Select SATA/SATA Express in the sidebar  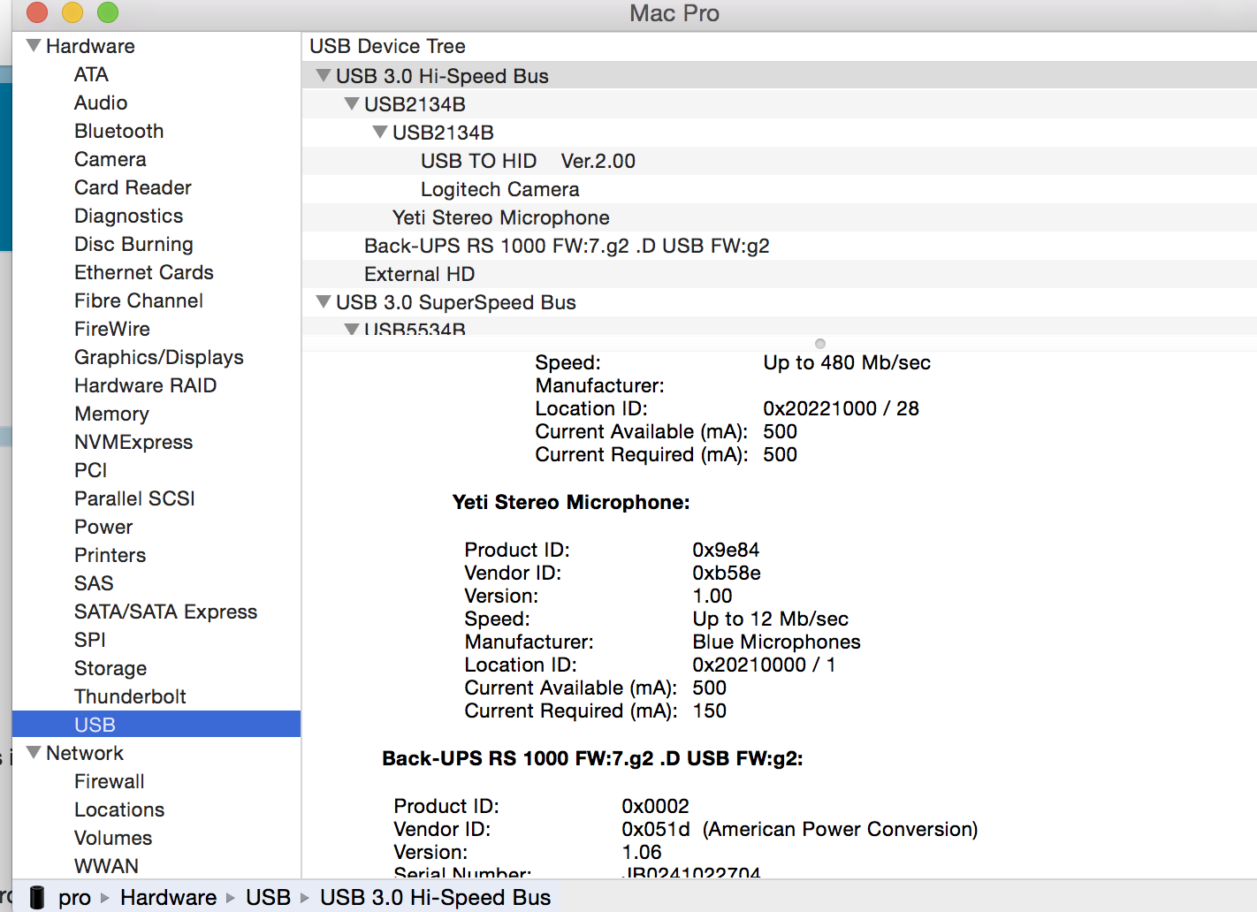(x=166, y=612)
